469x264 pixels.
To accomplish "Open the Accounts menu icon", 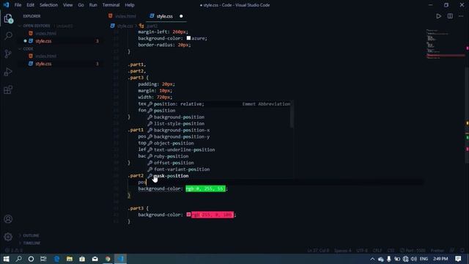I will [x=8, y=219].
